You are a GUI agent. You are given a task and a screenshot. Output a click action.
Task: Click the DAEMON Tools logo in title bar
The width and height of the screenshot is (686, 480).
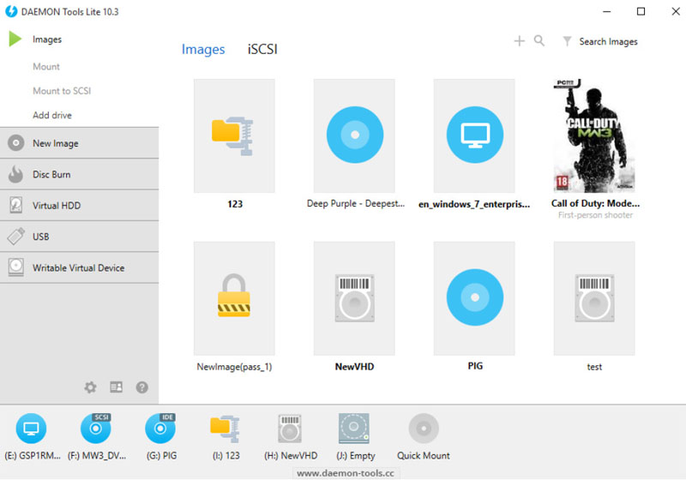[11, 11]
